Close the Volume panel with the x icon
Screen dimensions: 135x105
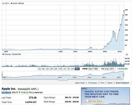coord(127,54)
